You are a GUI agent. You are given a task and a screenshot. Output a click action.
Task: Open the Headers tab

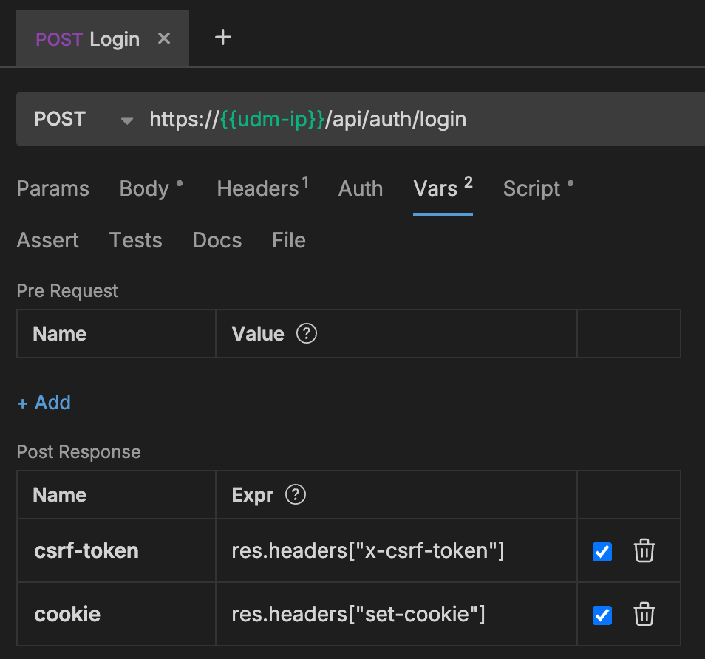click(257, 189)
